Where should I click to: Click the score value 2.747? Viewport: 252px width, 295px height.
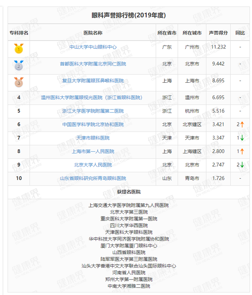coord(218,165)
